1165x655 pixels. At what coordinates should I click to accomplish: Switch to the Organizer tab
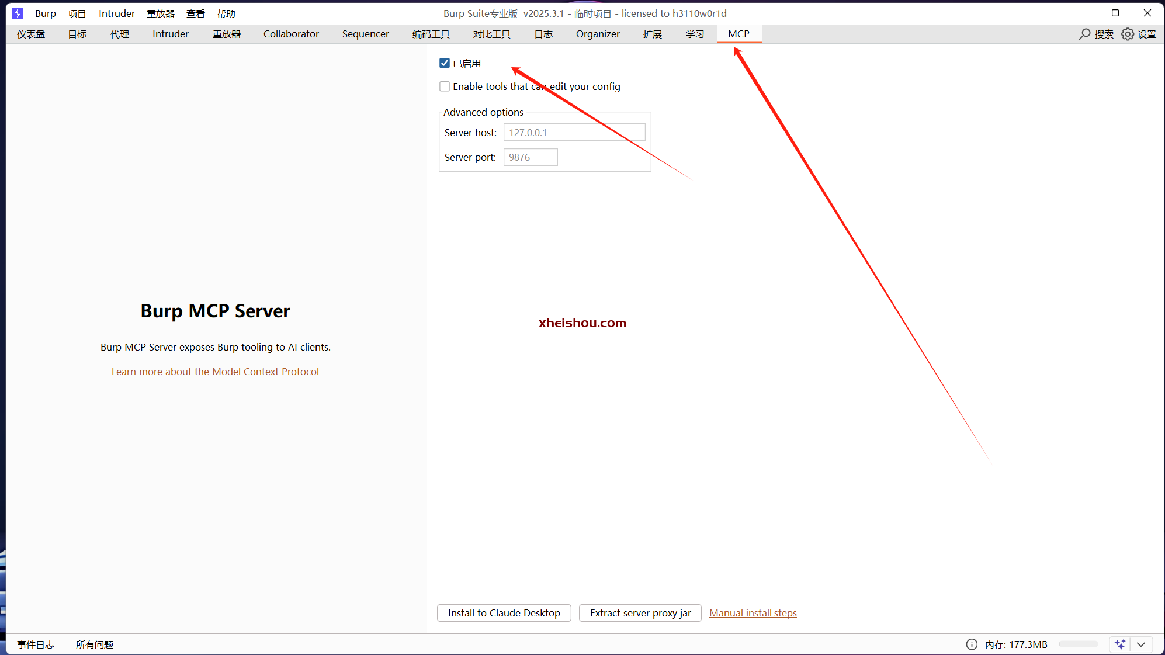(598, 34)
